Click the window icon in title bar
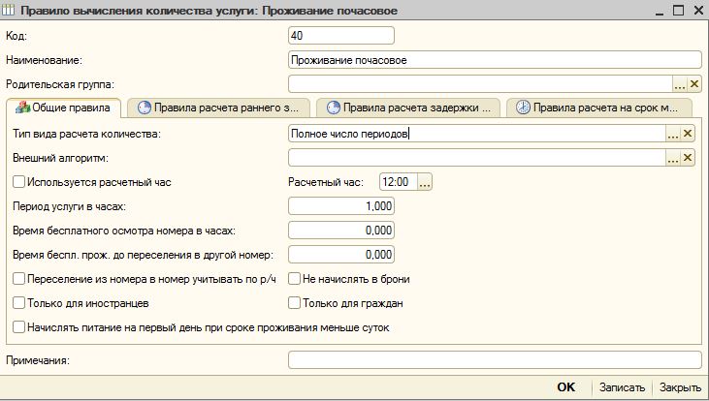The height and width of the screenshot is (401, 709). (x=9, y=10)
